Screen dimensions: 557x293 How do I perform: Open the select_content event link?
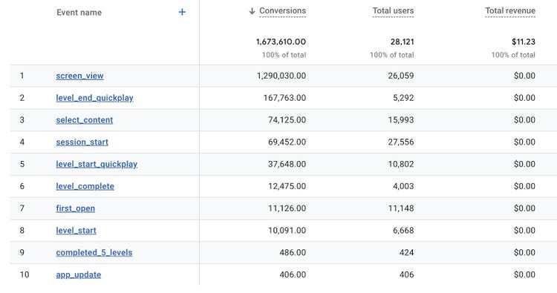[84, 120]
